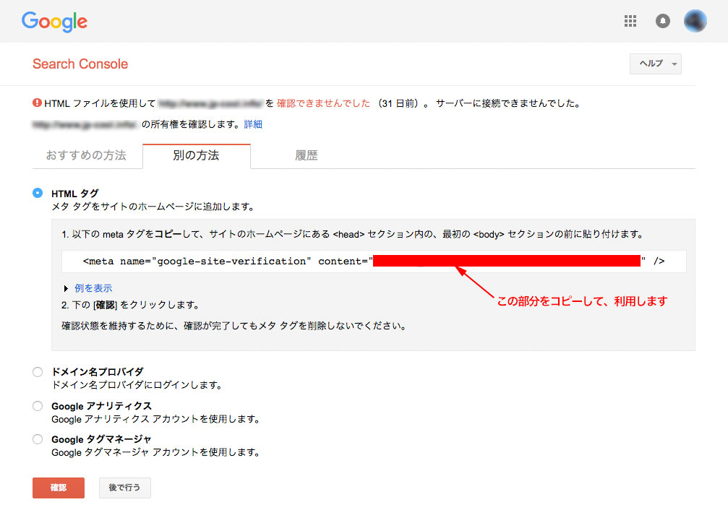Open the Google apps grid icon
The height and width of the screenshot is (510, 728).
(630, 21)
